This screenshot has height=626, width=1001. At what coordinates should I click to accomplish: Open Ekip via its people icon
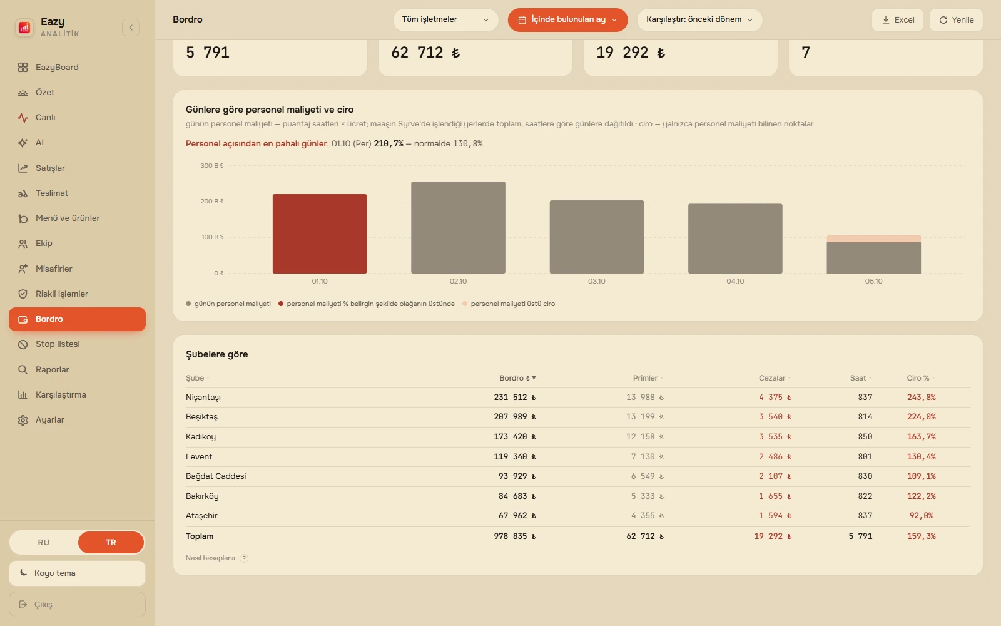tap(23, 244)
